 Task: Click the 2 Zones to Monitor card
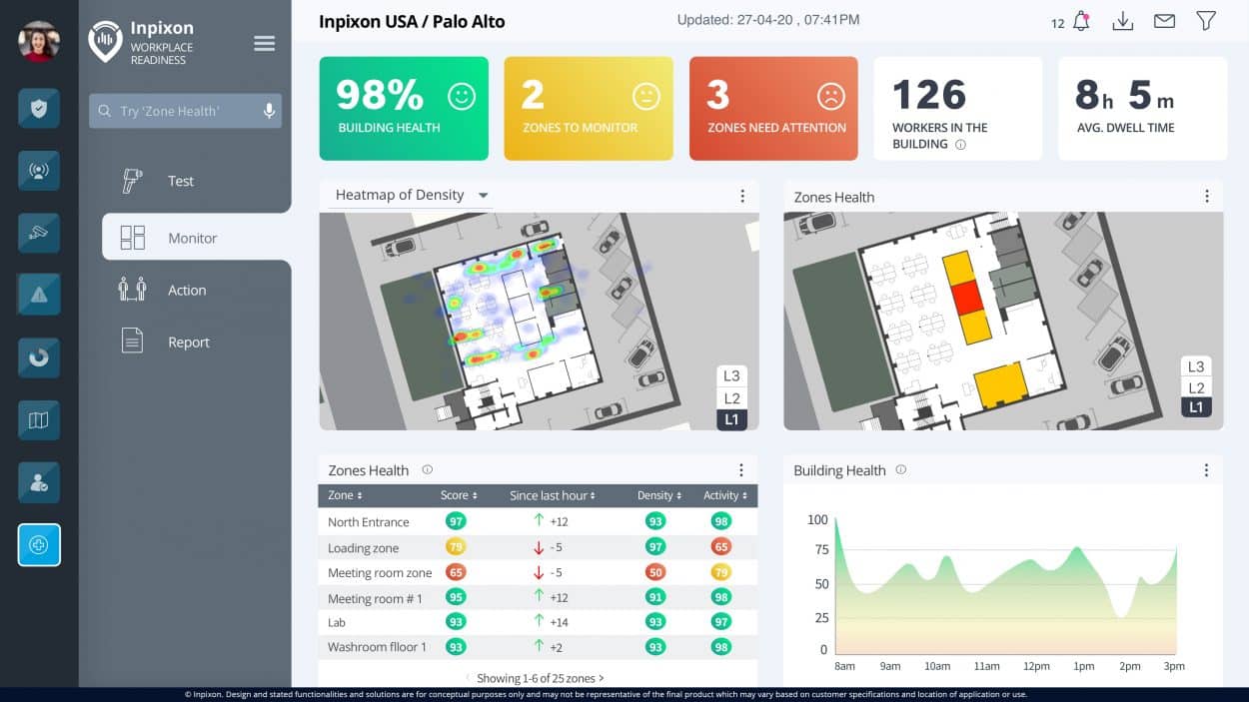point(589,108)
